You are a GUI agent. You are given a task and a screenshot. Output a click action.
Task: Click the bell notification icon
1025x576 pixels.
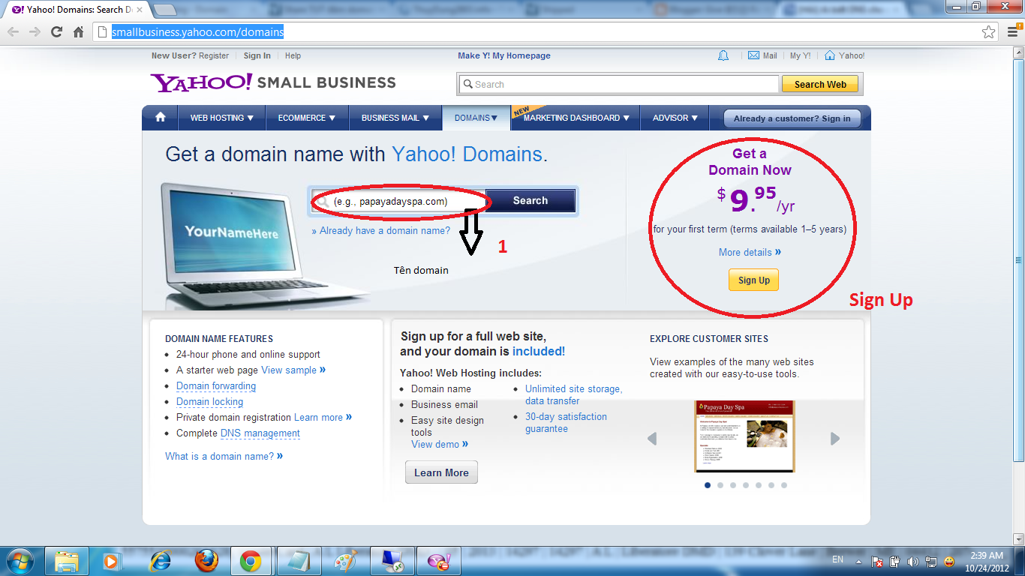point(723,55)
